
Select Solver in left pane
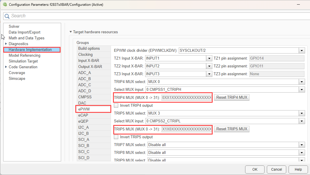coord(14,26)
